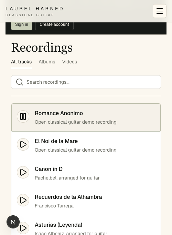This screenshot has width=172, height=235.
Task: Open the hamburger navigation menu
Action: (x=159, y=11)
